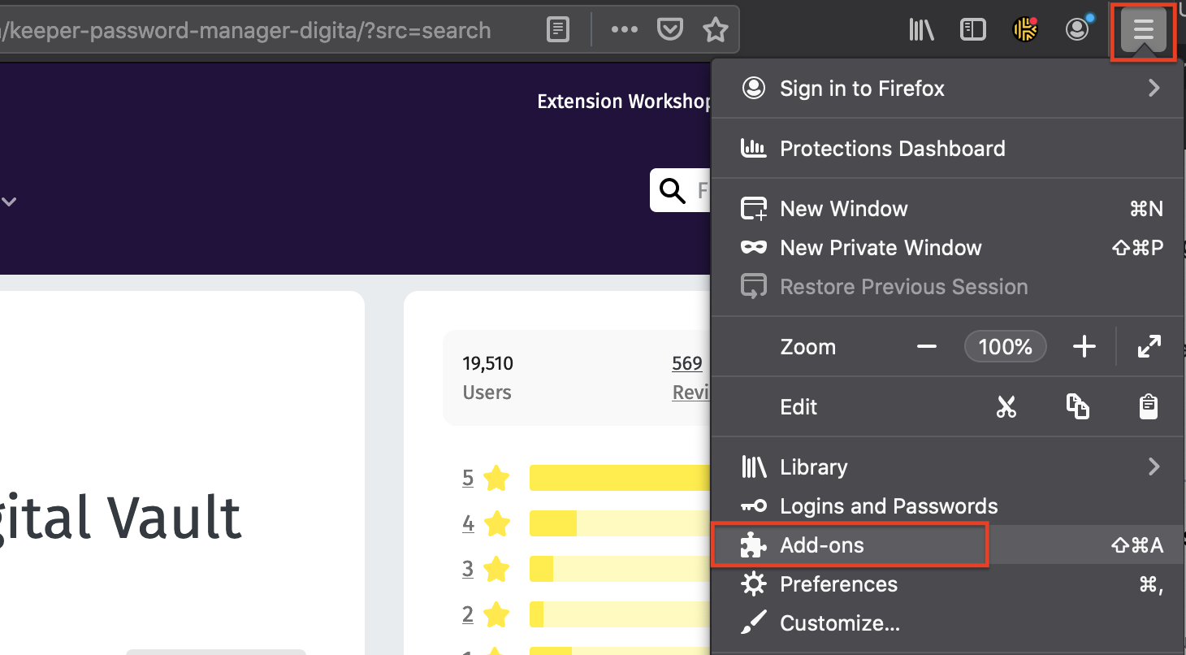Open page actions three-dot menu
The height and width of the screenshot is (655, 1186).
coord(624,30)
